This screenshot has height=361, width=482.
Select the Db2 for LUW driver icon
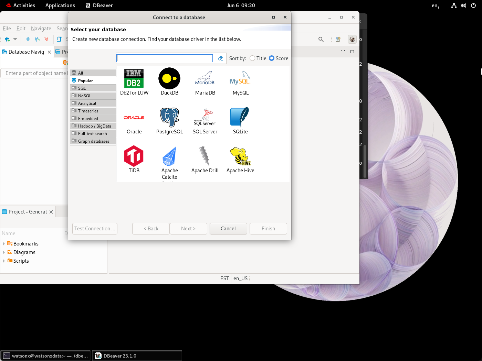134,78
